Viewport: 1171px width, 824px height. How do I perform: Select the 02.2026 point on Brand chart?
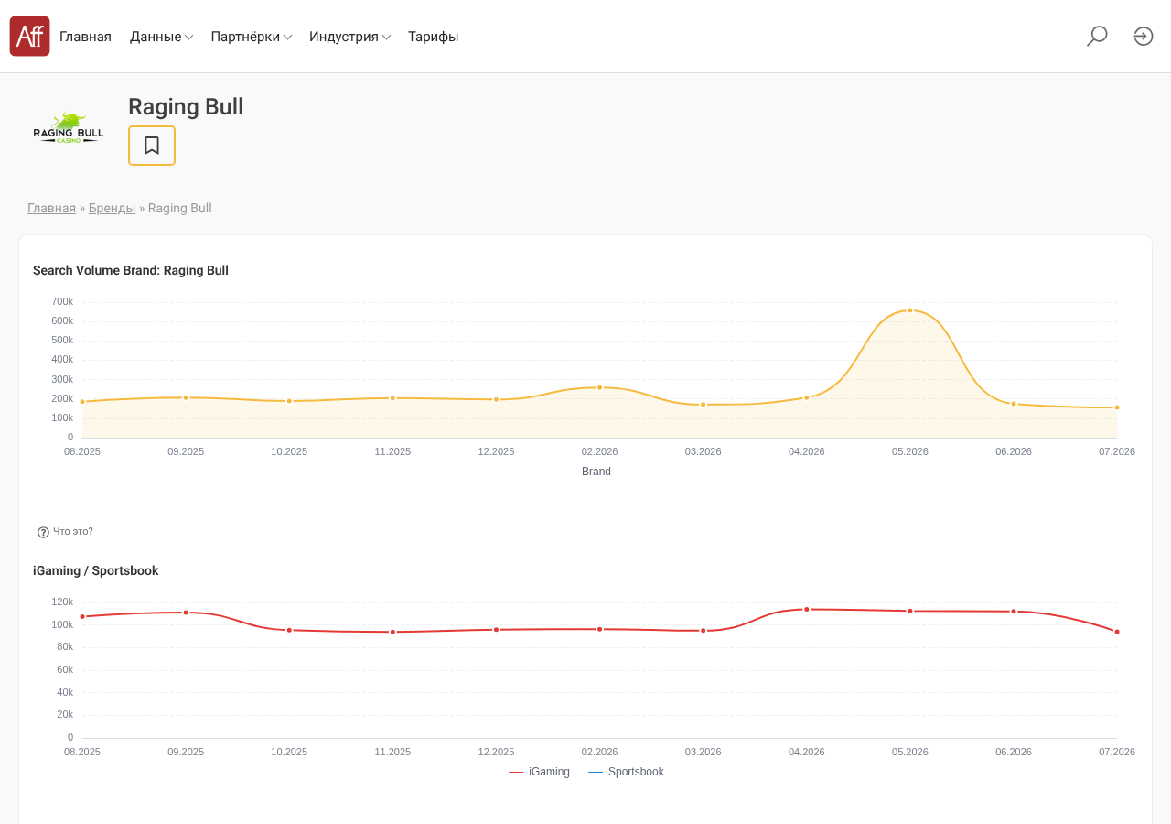coord(600,387)
